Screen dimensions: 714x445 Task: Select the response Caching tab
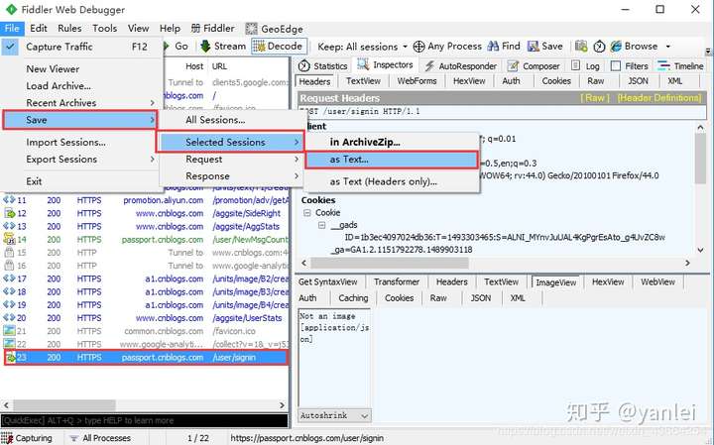coord(353,298)
